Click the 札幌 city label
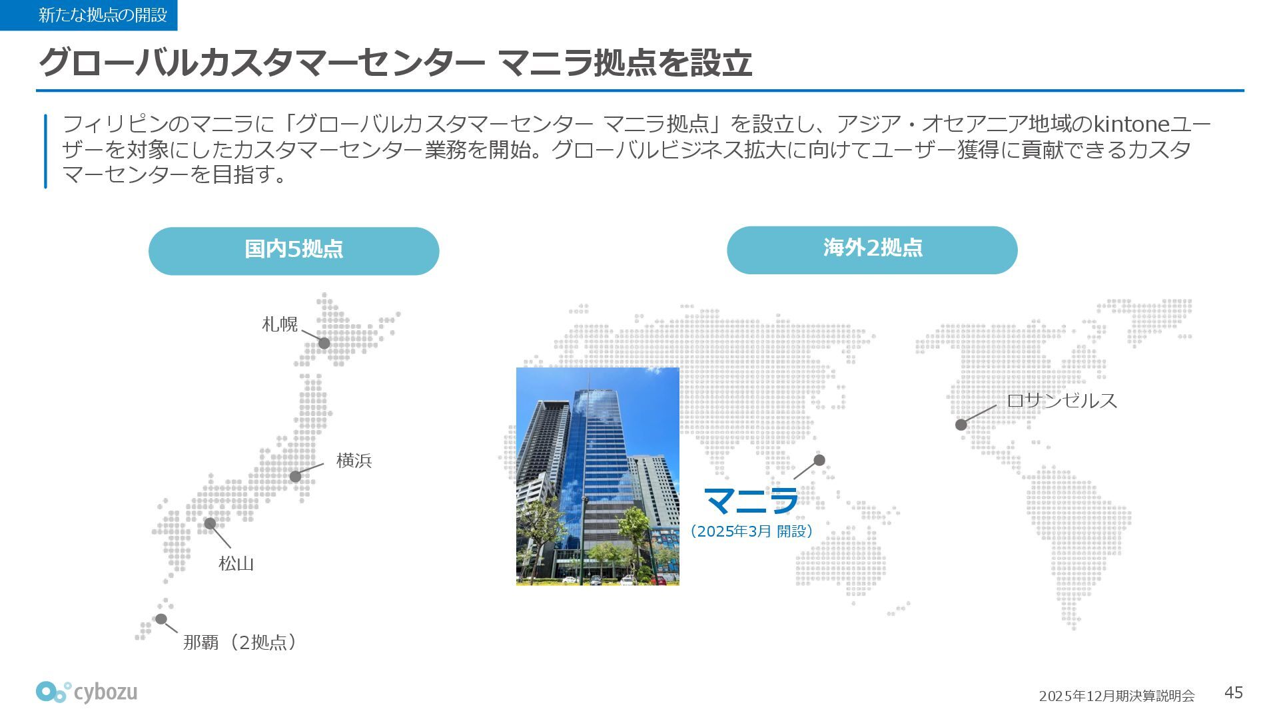 (x=280, y=324)
